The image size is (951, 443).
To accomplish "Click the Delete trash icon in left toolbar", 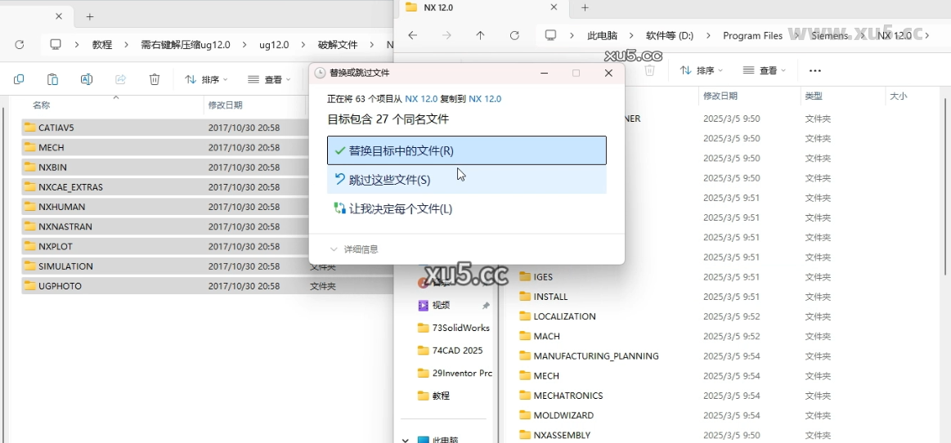I will click(x=155, y=79).
